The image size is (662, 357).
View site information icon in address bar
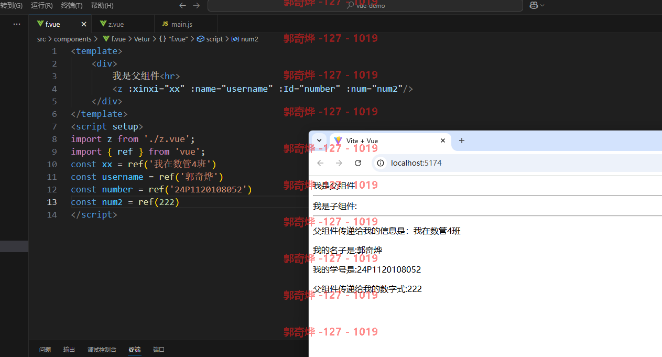381,163
